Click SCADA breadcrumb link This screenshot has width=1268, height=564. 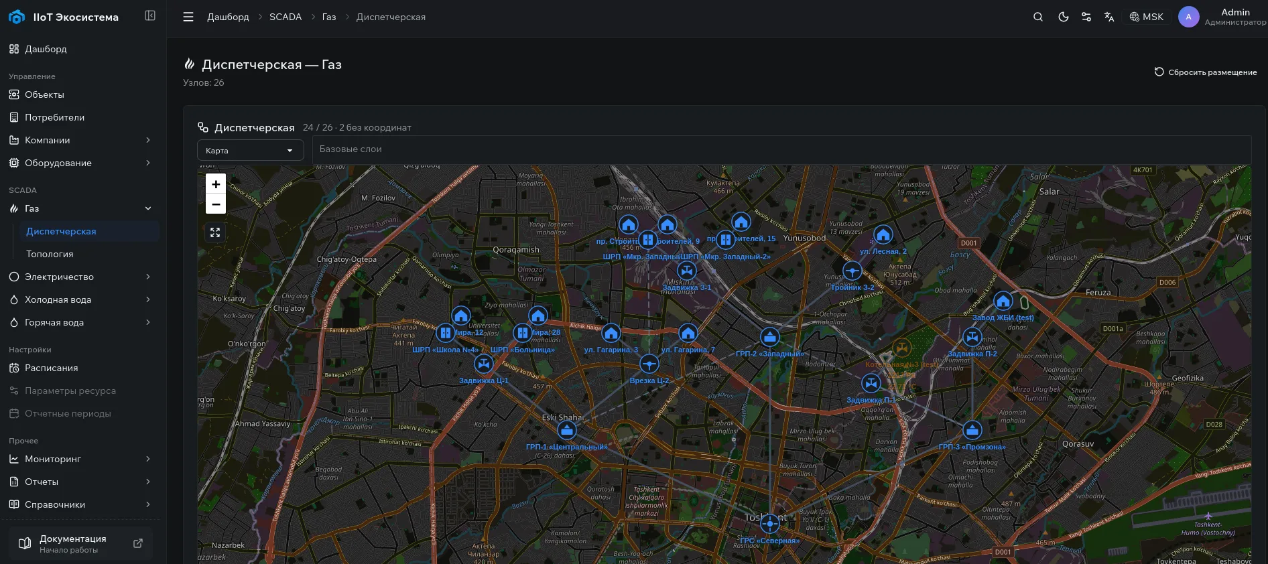[x=286, y=17]
